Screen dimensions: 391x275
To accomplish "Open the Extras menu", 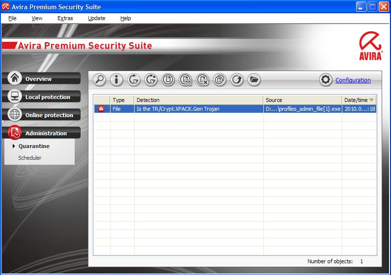I will point(65,18).
